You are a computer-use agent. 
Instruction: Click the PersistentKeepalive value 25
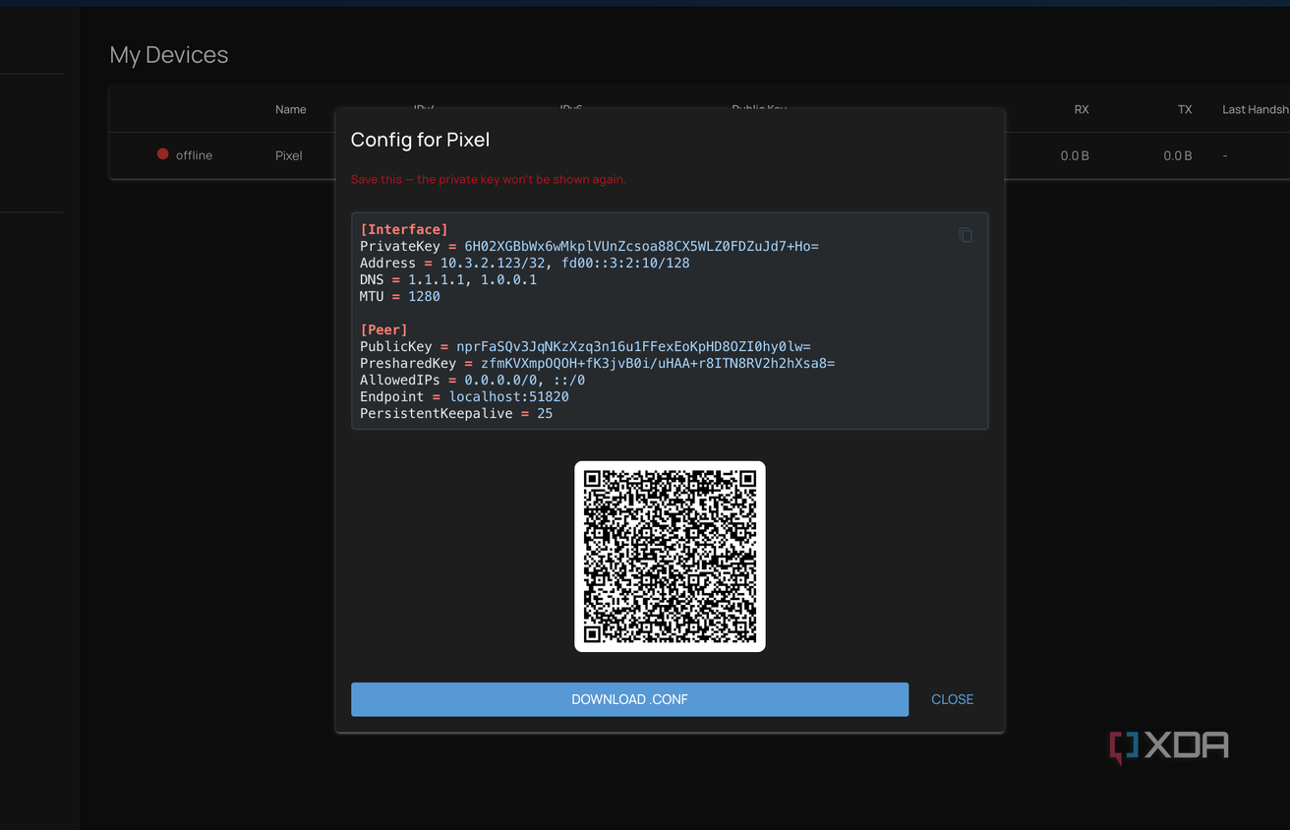tap(545, 413)
